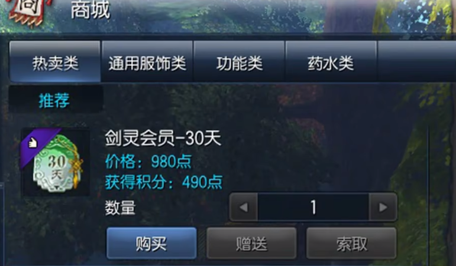Increase quantity with the right arrow
This screenshot has height=266, width=456.
point(383,208)
